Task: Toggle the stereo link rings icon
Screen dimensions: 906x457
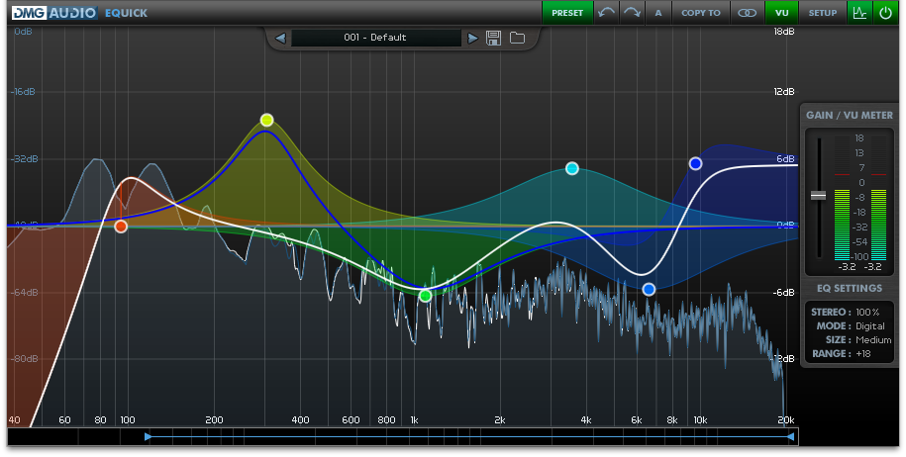Action: (x=748, y=12)
